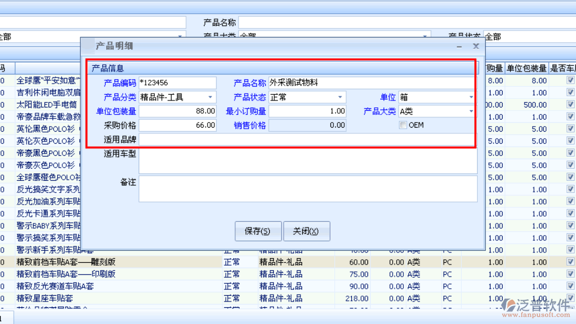Click into the 适用品牌 text field
The width and height of the screenshot is (576, 324).
307,139
